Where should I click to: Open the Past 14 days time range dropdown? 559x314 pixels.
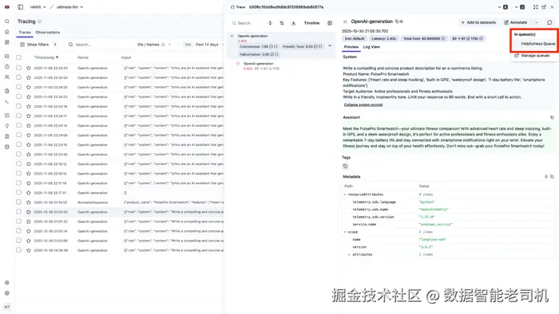[x=208, y=45]
